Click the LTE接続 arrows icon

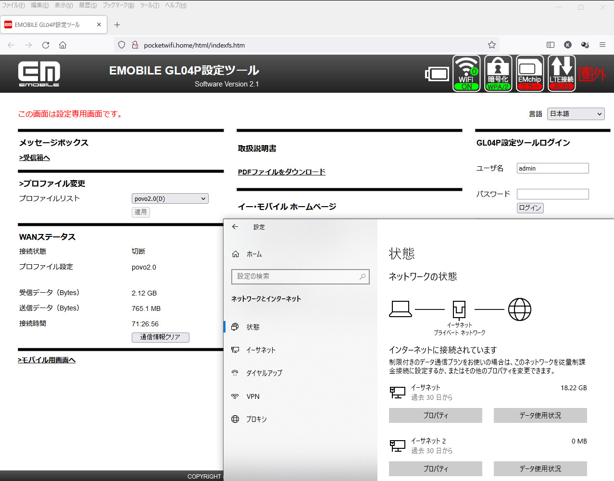[562, 74]
